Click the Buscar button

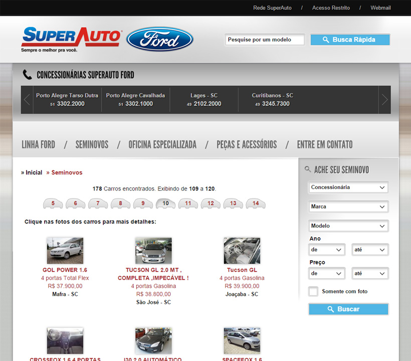click(x=348, y=309)
